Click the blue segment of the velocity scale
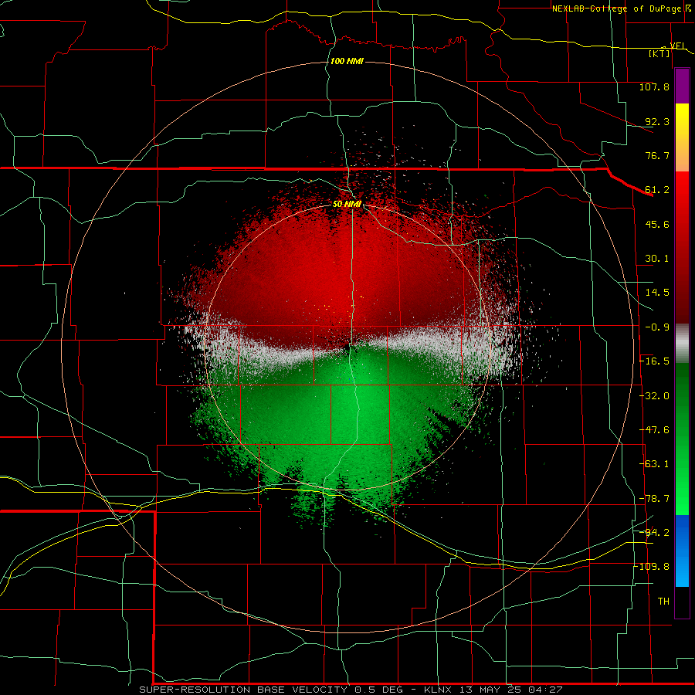Image resolution: width=695 pixels, height=695 pixels. pyautogui.click(x=682, y=551)
